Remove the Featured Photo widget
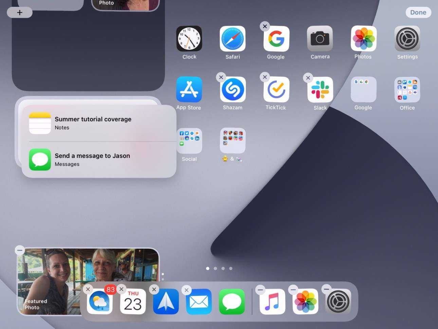 click(20, 250)
